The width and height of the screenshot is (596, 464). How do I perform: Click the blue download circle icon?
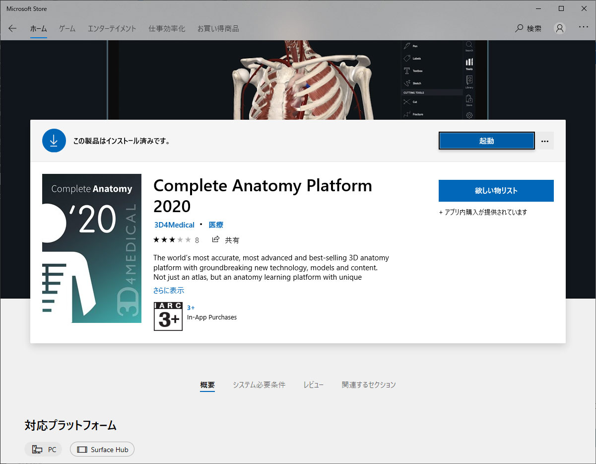point(54,141)
